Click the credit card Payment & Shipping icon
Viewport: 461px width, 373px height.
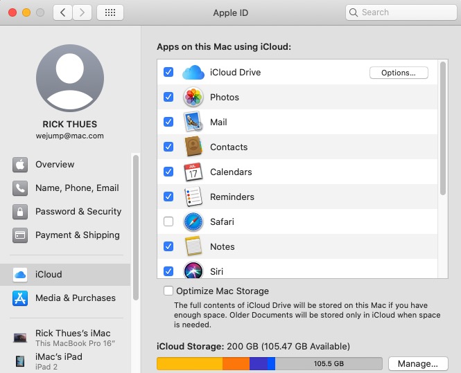click(x=20, y=235)
